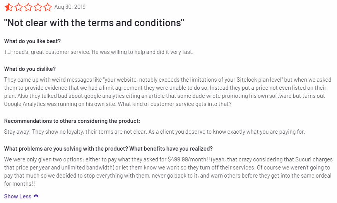Click the "Recommendations to others" heading
This screenshot has height=203, width=337.
[x=72, y=121]
